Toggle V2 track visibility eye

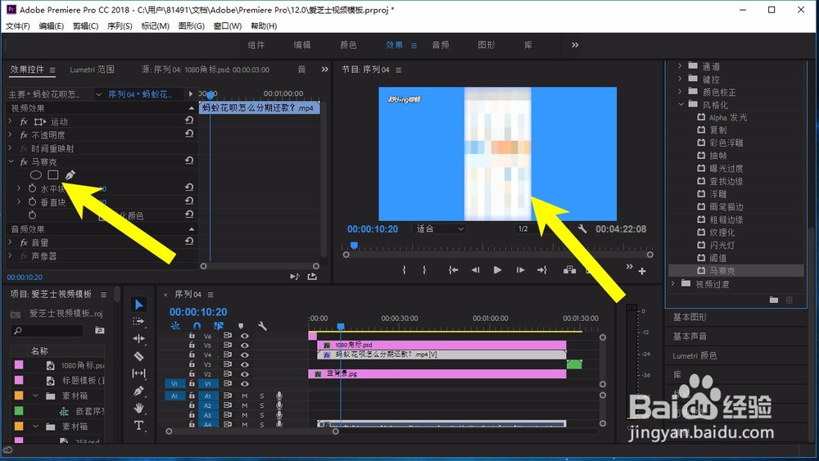(244, 374)
